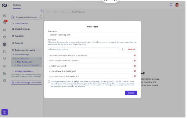The height and width of the screenshot is (118, 187).
Task: Open Chatbot Settings menu item
Action: point(21,29)
